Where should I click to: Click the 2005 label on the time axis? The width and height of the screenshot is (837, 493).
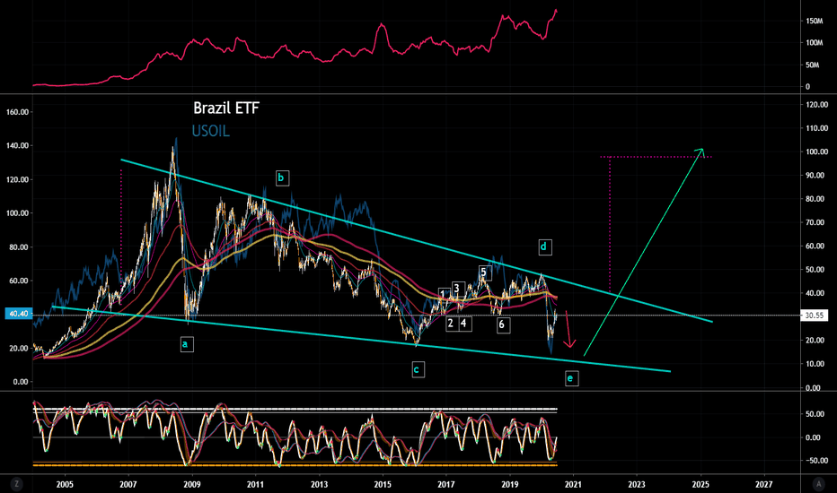(65, 484)
